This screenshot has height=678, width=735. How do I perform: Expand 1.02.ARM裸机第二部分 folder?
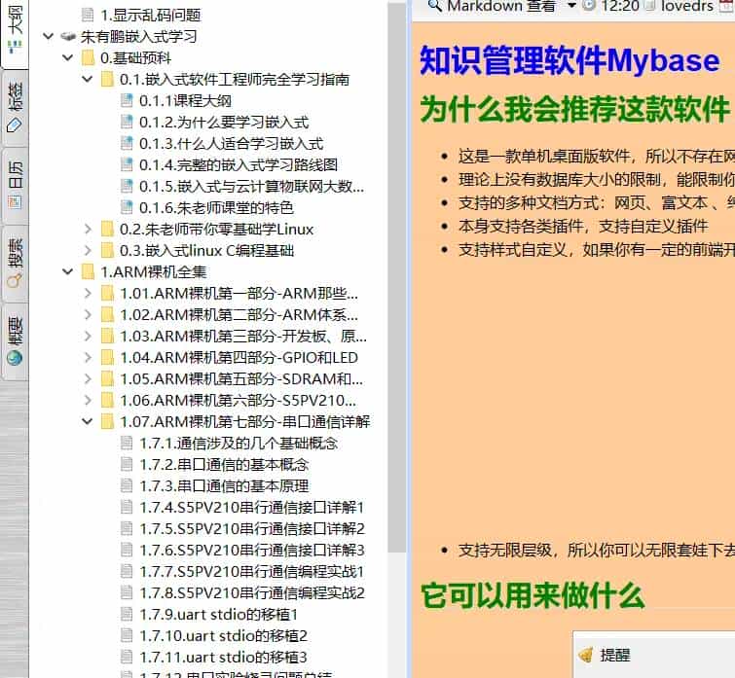tap(88, 314)
